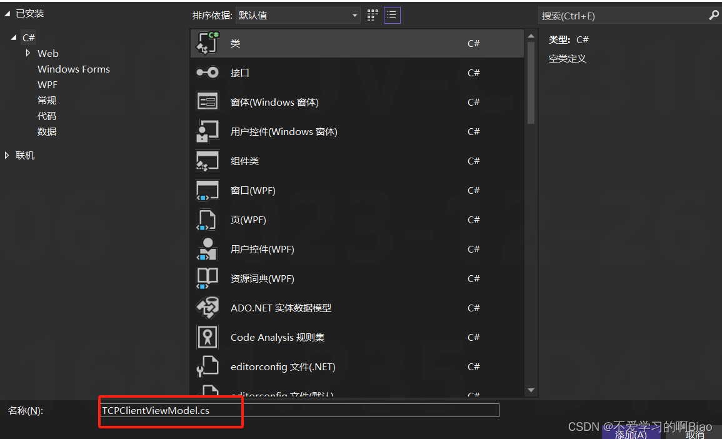Switch to small icons view
This screenshot has height=439, width=722.
(372, 15)
